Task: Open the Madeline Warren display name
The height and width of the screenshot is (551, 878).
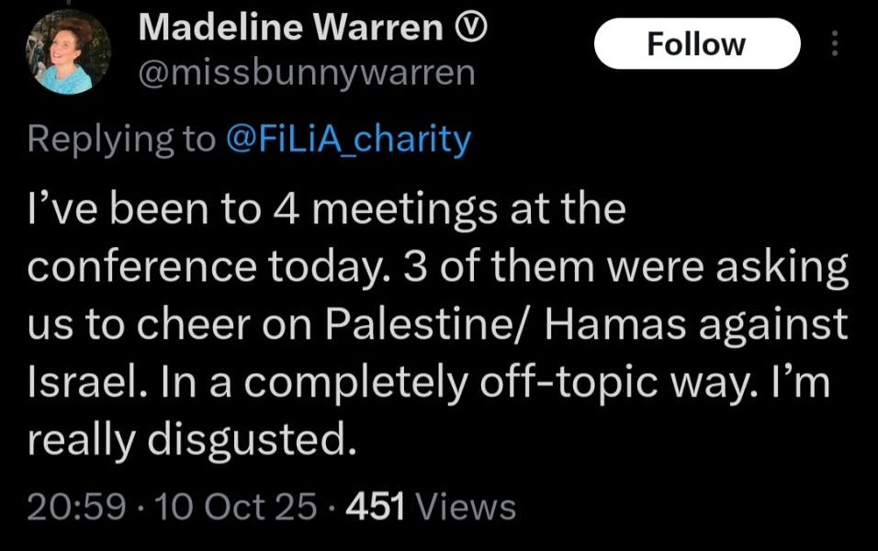Action: [290, 29]
